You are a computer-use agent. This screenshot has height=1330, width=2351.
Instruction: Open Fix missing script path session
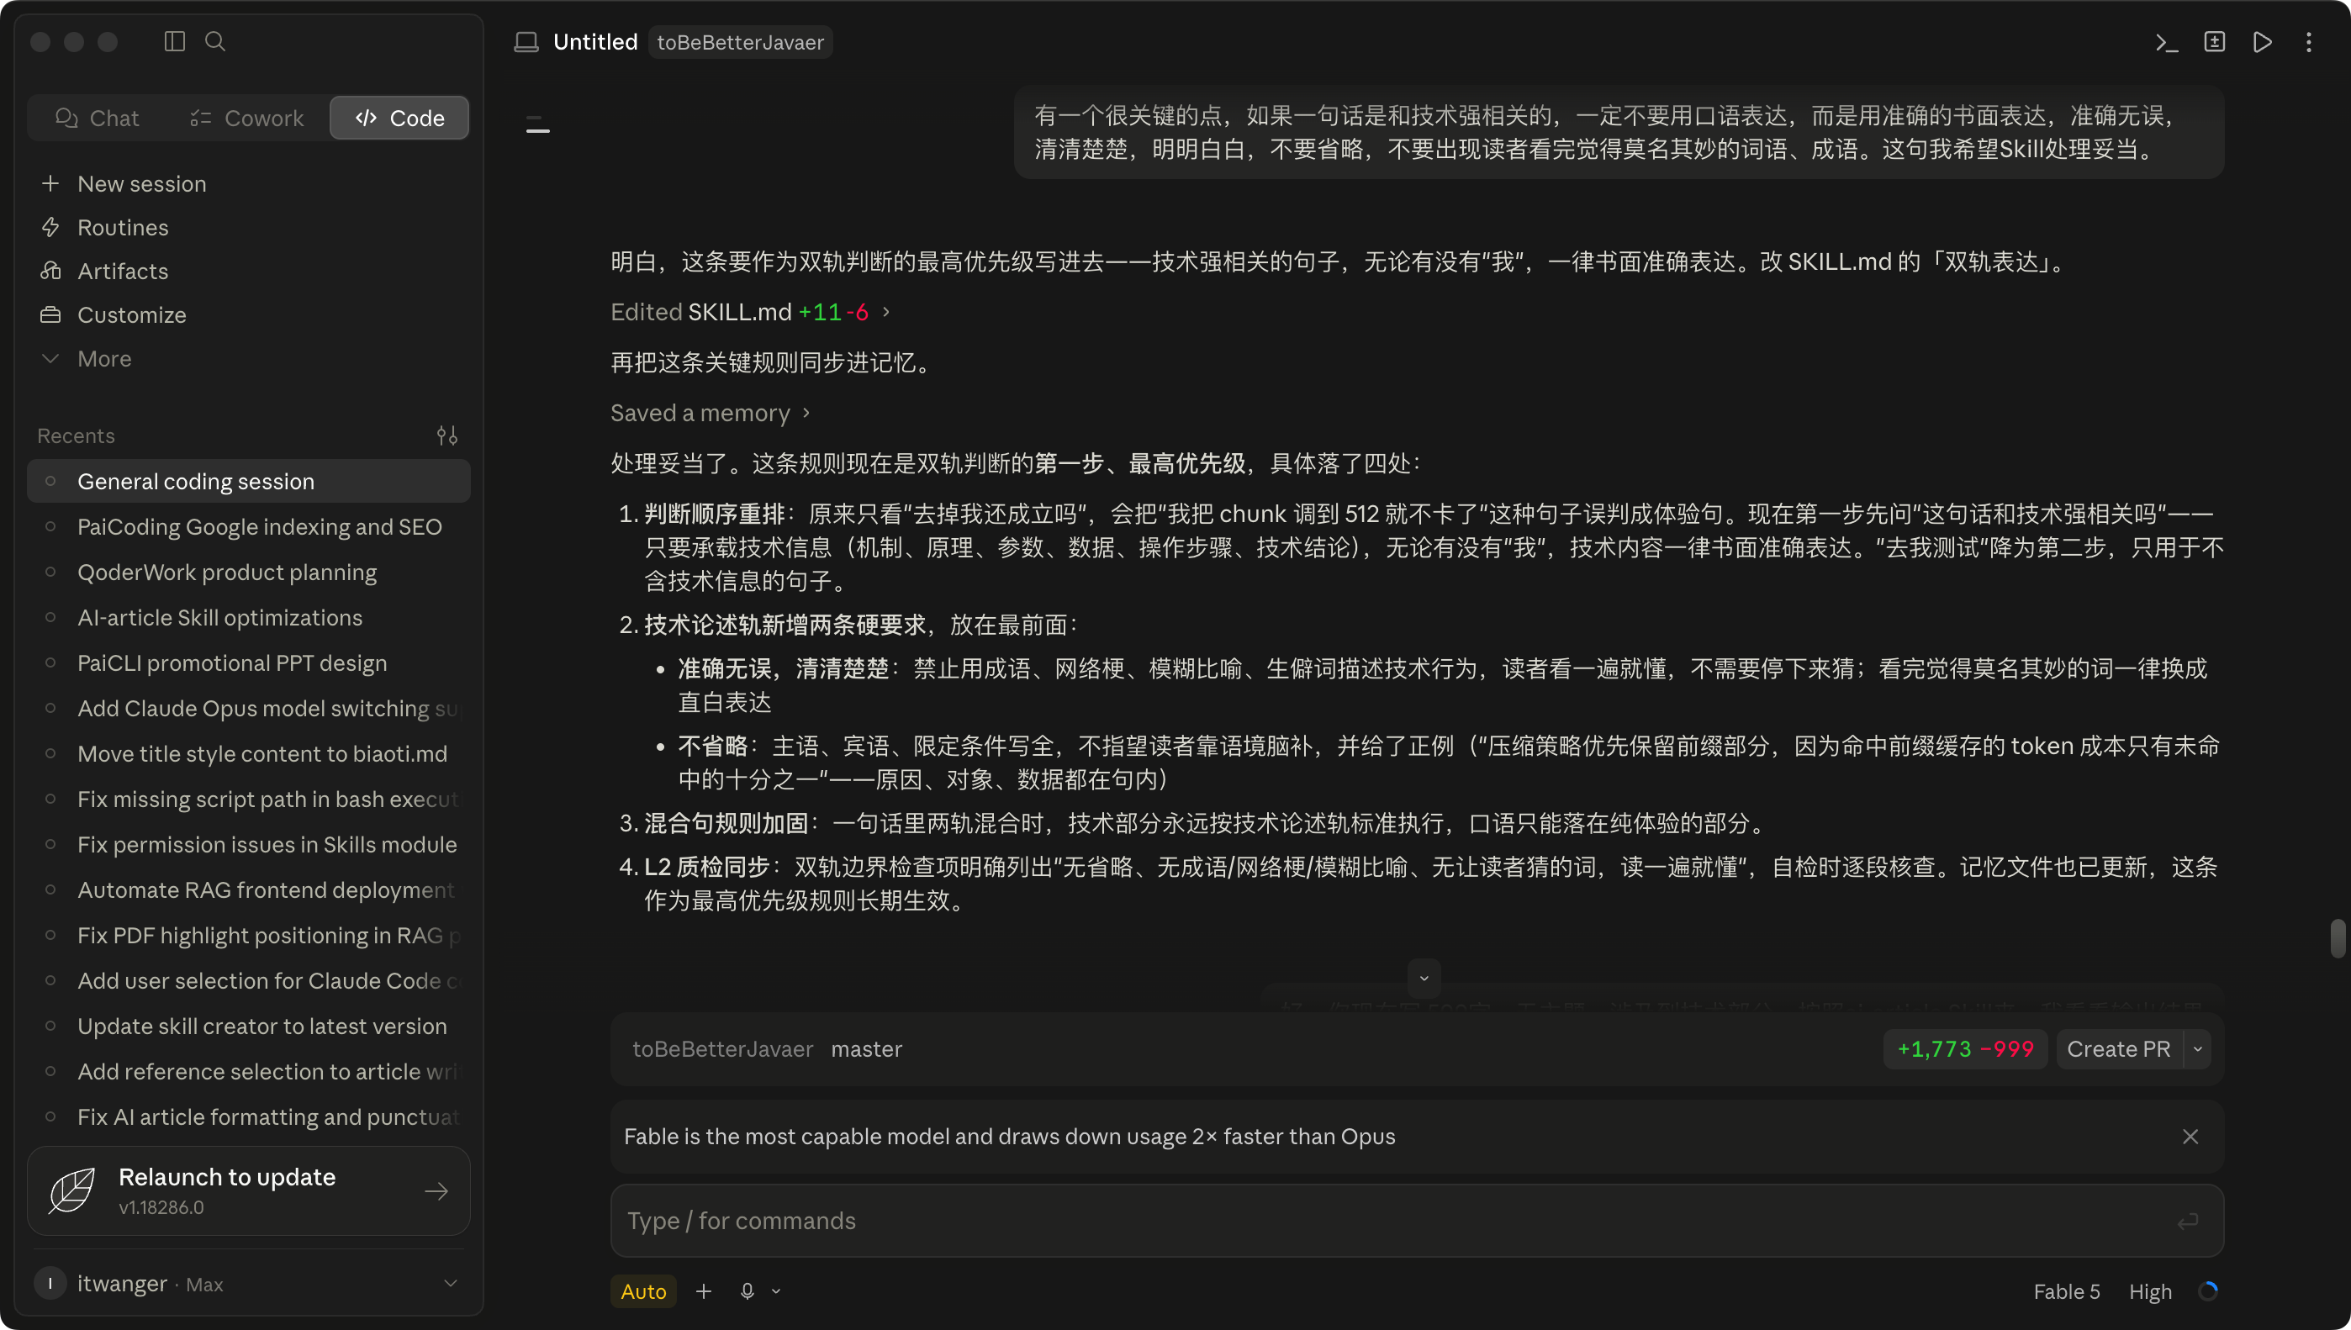pyautogui.click(x=248, y=800)
